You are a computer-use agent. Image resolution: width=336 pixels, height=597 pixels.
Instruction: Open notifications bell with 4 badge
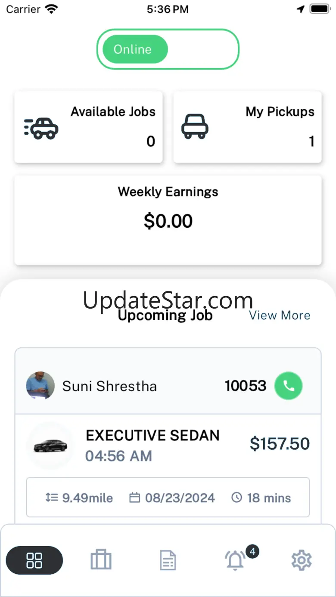(x=235, y=560)
